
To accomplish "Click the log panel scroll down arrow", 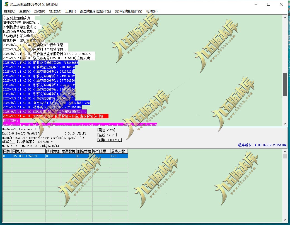I will coord(285,124).
